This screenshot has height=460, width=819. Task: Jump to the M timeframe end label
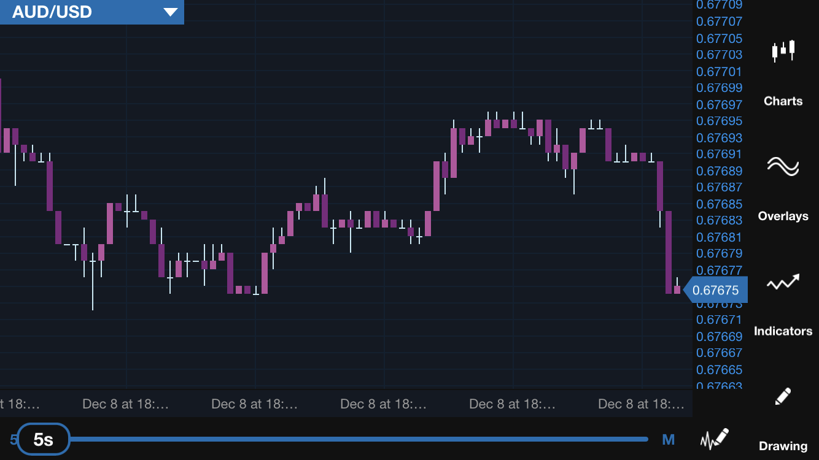(669, 439)
